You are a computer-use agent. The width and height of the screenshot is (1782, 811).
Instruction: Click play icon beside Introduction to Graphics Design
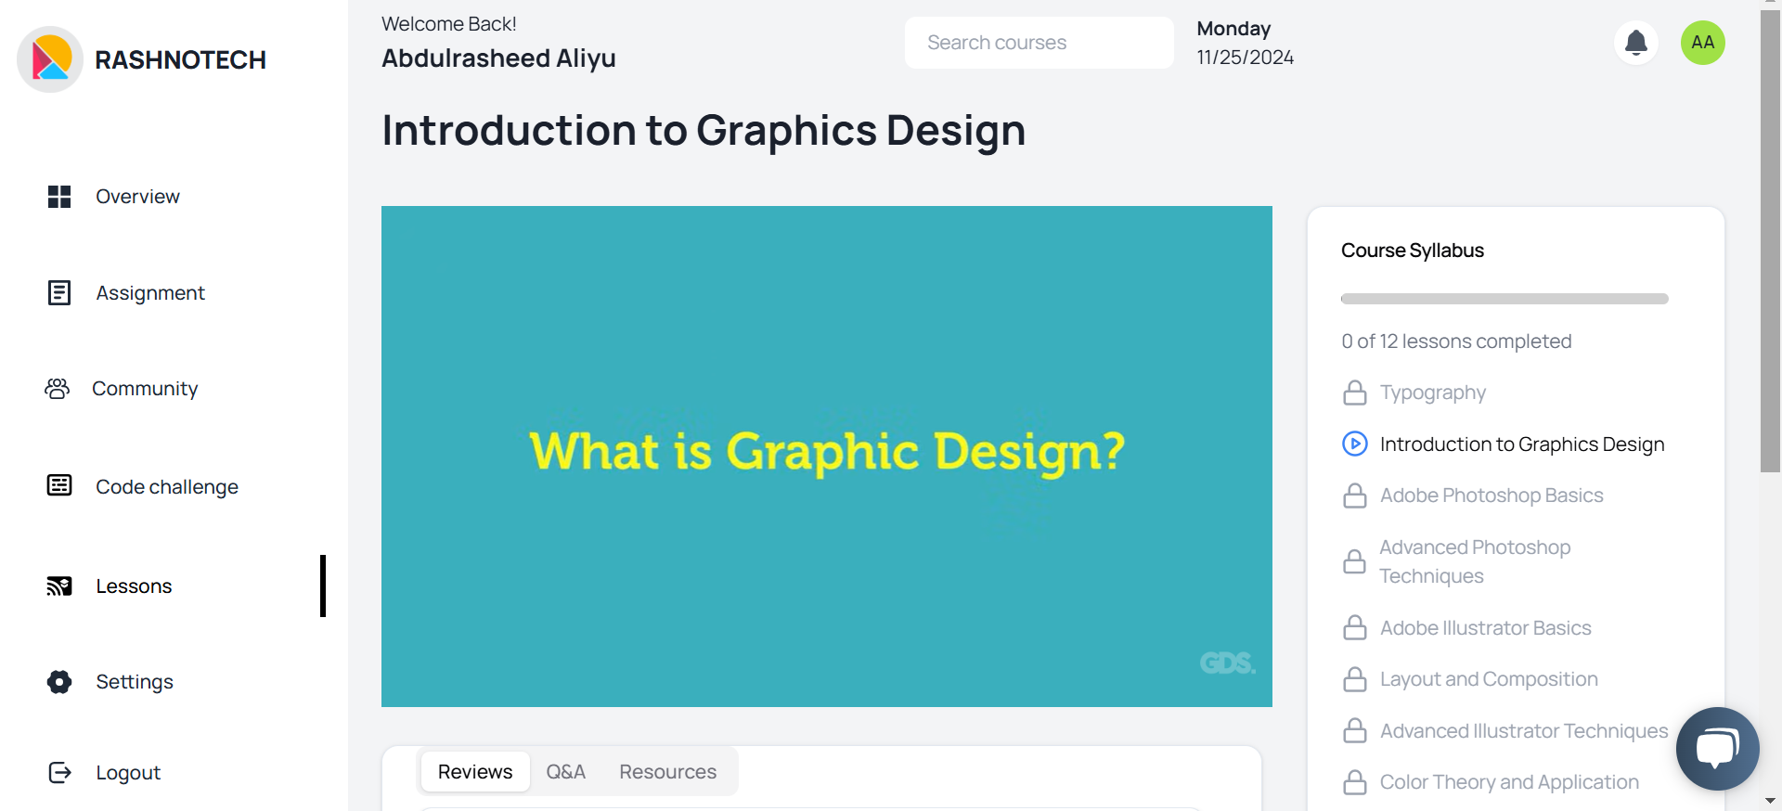(x=1355, y=444)
